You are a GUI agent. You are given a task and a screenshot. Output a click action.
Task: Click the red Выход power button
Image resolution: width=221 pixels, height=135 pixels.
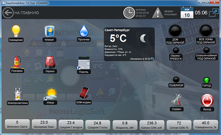(207, 101)
